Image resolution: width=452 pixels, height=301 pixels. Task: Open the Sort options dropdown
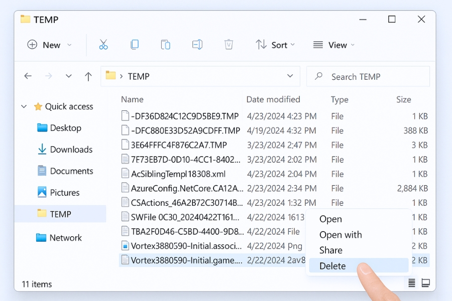(275, 45)
